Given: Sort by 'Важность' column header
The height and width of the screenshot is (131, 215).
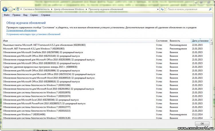Looking at the screenshot, I should (x=180, y=41).
